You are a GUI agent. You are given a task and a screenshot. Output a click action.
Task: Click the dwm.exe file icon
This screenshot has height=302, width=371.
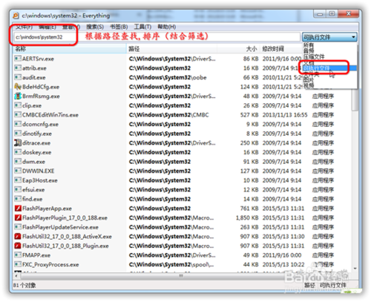tap(18, 162)
